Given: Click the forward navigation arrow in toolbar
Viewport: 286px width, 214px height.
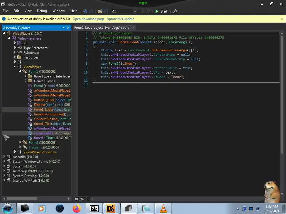Looking at the screenshot, I should click(92, 11).
